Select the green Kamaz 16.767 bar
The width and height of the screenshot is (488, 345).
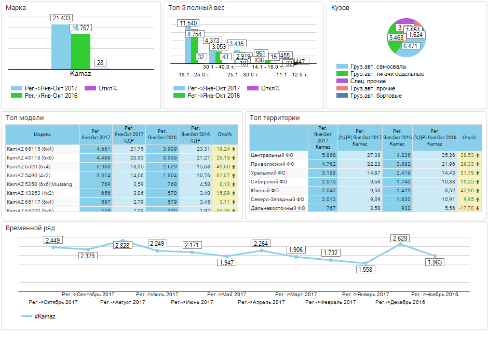[x=80, y=51]
